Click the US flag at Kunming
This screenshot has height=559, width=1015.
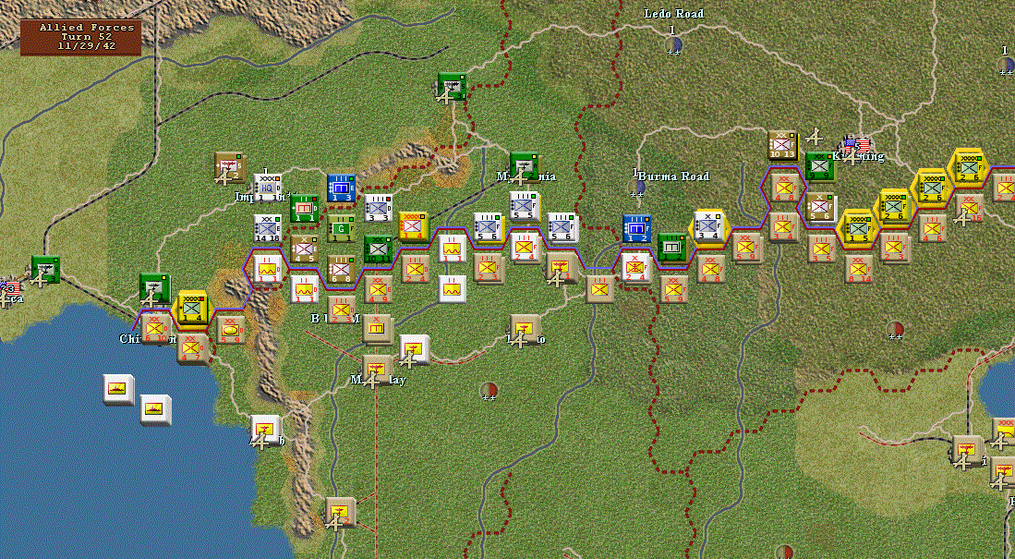[x=857, y=146]
